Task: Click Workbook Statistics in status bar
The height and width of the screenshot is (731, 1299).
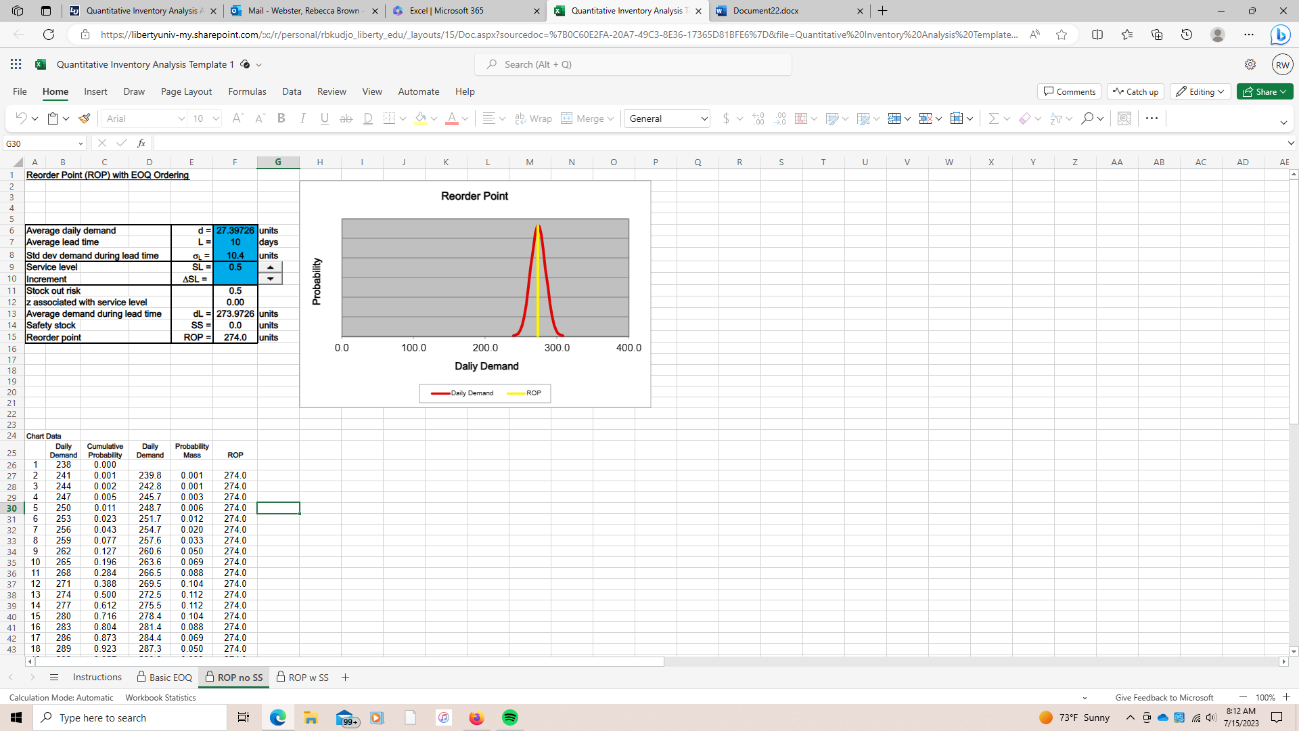Action: tap(160, 698)
